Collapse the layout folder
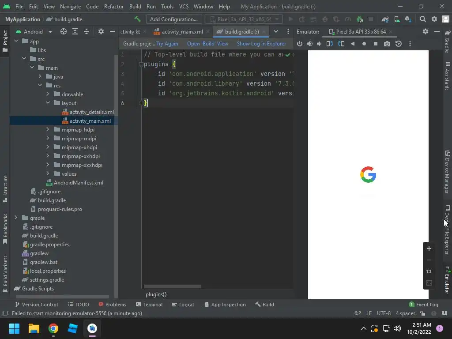 click(48, 103)
